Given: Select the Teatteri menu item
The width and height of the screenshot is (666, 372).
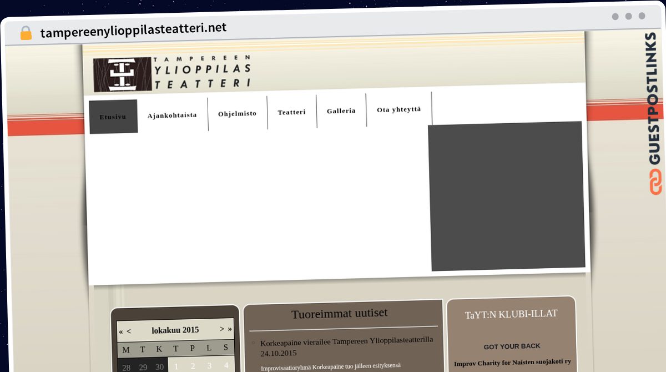Looking at the screenshot, I should [x=291, y=112].
